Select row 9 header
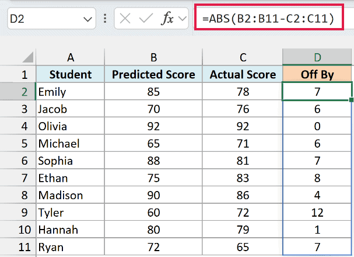The image size is (354, 257). pyautogui.click(x=18, y=212)
